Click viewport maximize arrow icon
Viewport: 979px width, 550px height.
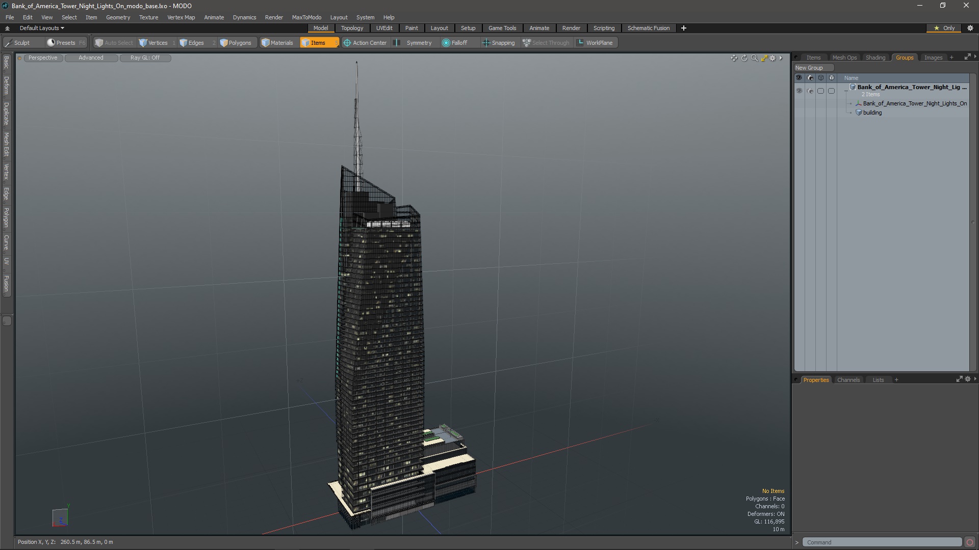pos(764,58)
